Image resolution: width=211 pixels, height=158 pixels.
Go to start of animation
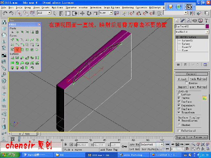168,144
